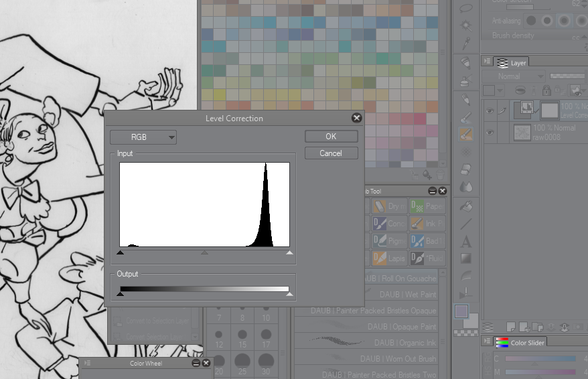Click Merge with layer below icon
Viewport: 588px width, 379px height.
[x=565, y=327]
